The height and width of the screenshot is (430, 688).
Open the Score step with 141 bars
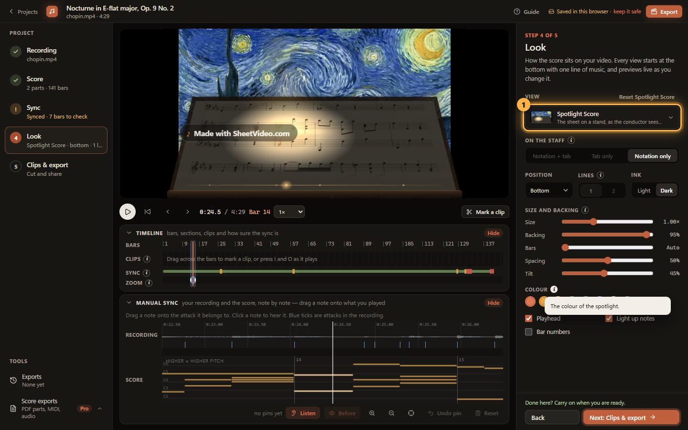pos(56,83)
